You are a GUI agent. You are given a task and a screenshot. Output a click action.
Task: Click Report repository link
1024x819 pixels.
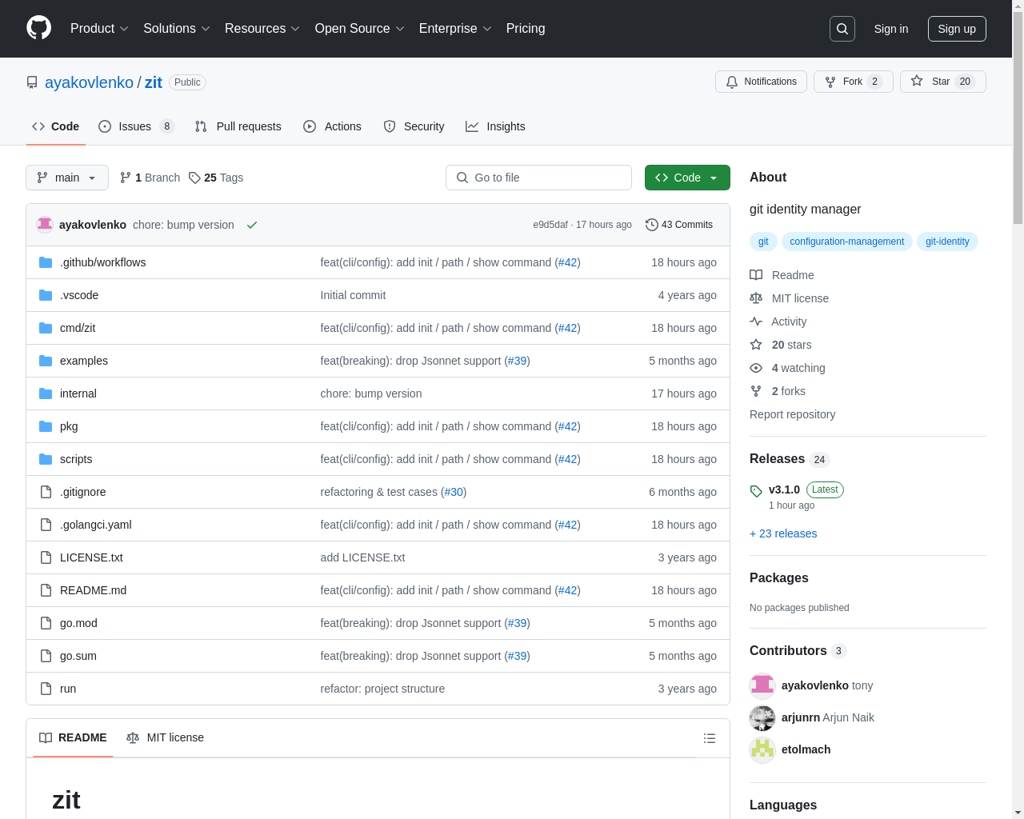792,414
